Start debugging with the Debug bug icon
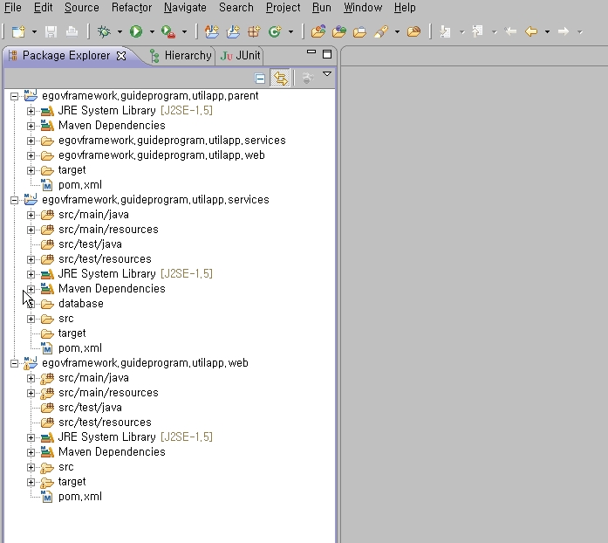This screenshot has height=543, width=608. tap(105, 31)
